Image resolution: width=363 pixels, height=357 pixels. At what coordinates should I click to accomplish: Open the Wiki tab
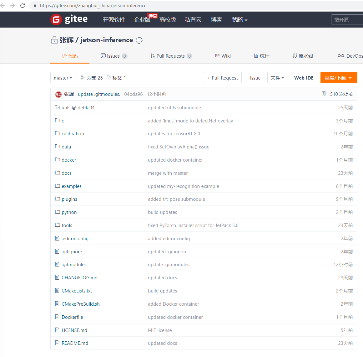223,56
